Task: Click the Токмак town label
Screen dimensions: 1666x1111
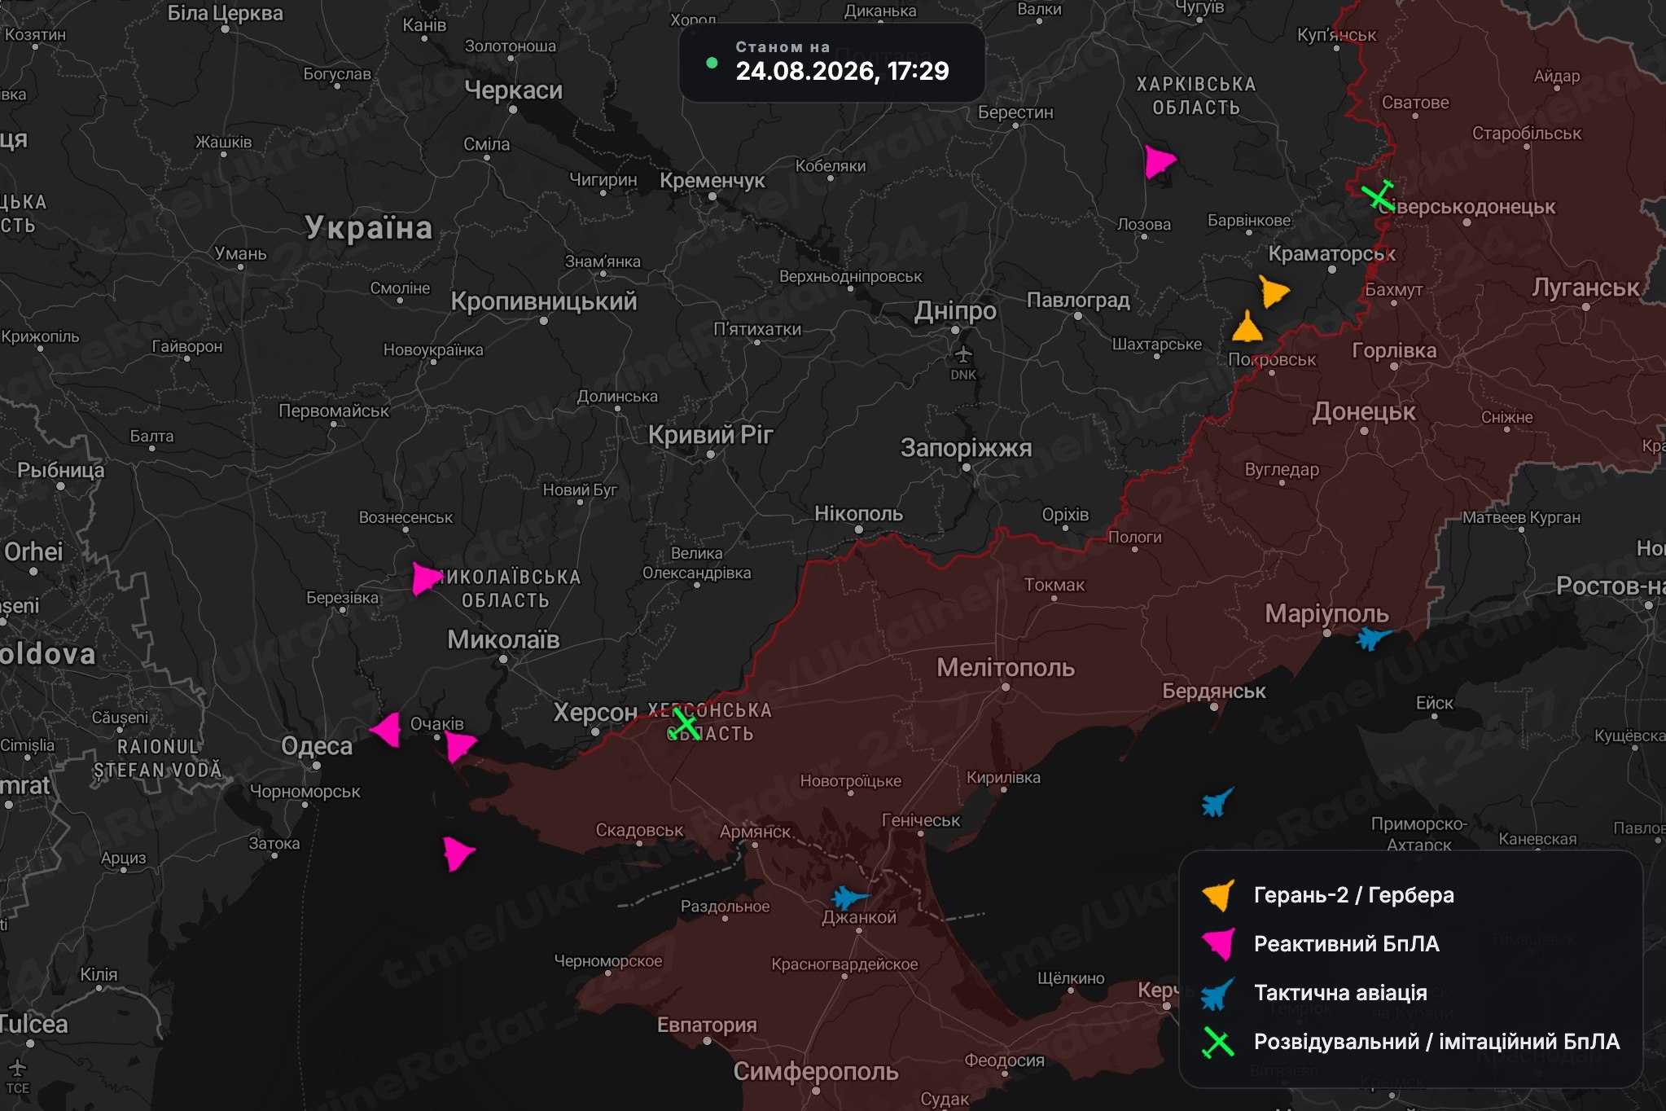Action: pos(1054,585)
